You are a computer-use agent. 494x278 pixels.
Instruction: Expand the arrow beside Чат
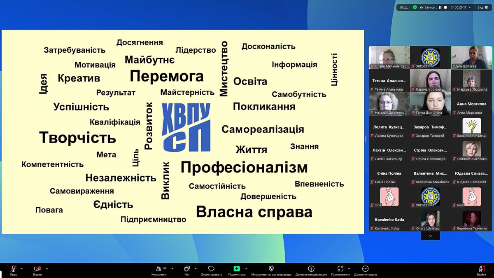195,269
